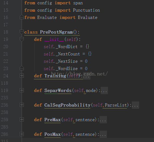The height and width of the screenshot is (142, 154).
Task: Click line number 15 in the gutter
Action: tap(6, 10)
